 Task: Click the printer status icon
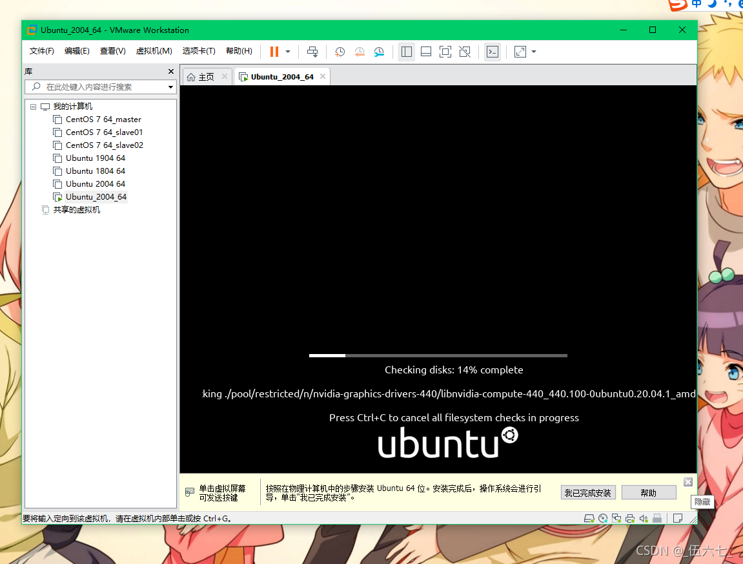click(630, 519)
